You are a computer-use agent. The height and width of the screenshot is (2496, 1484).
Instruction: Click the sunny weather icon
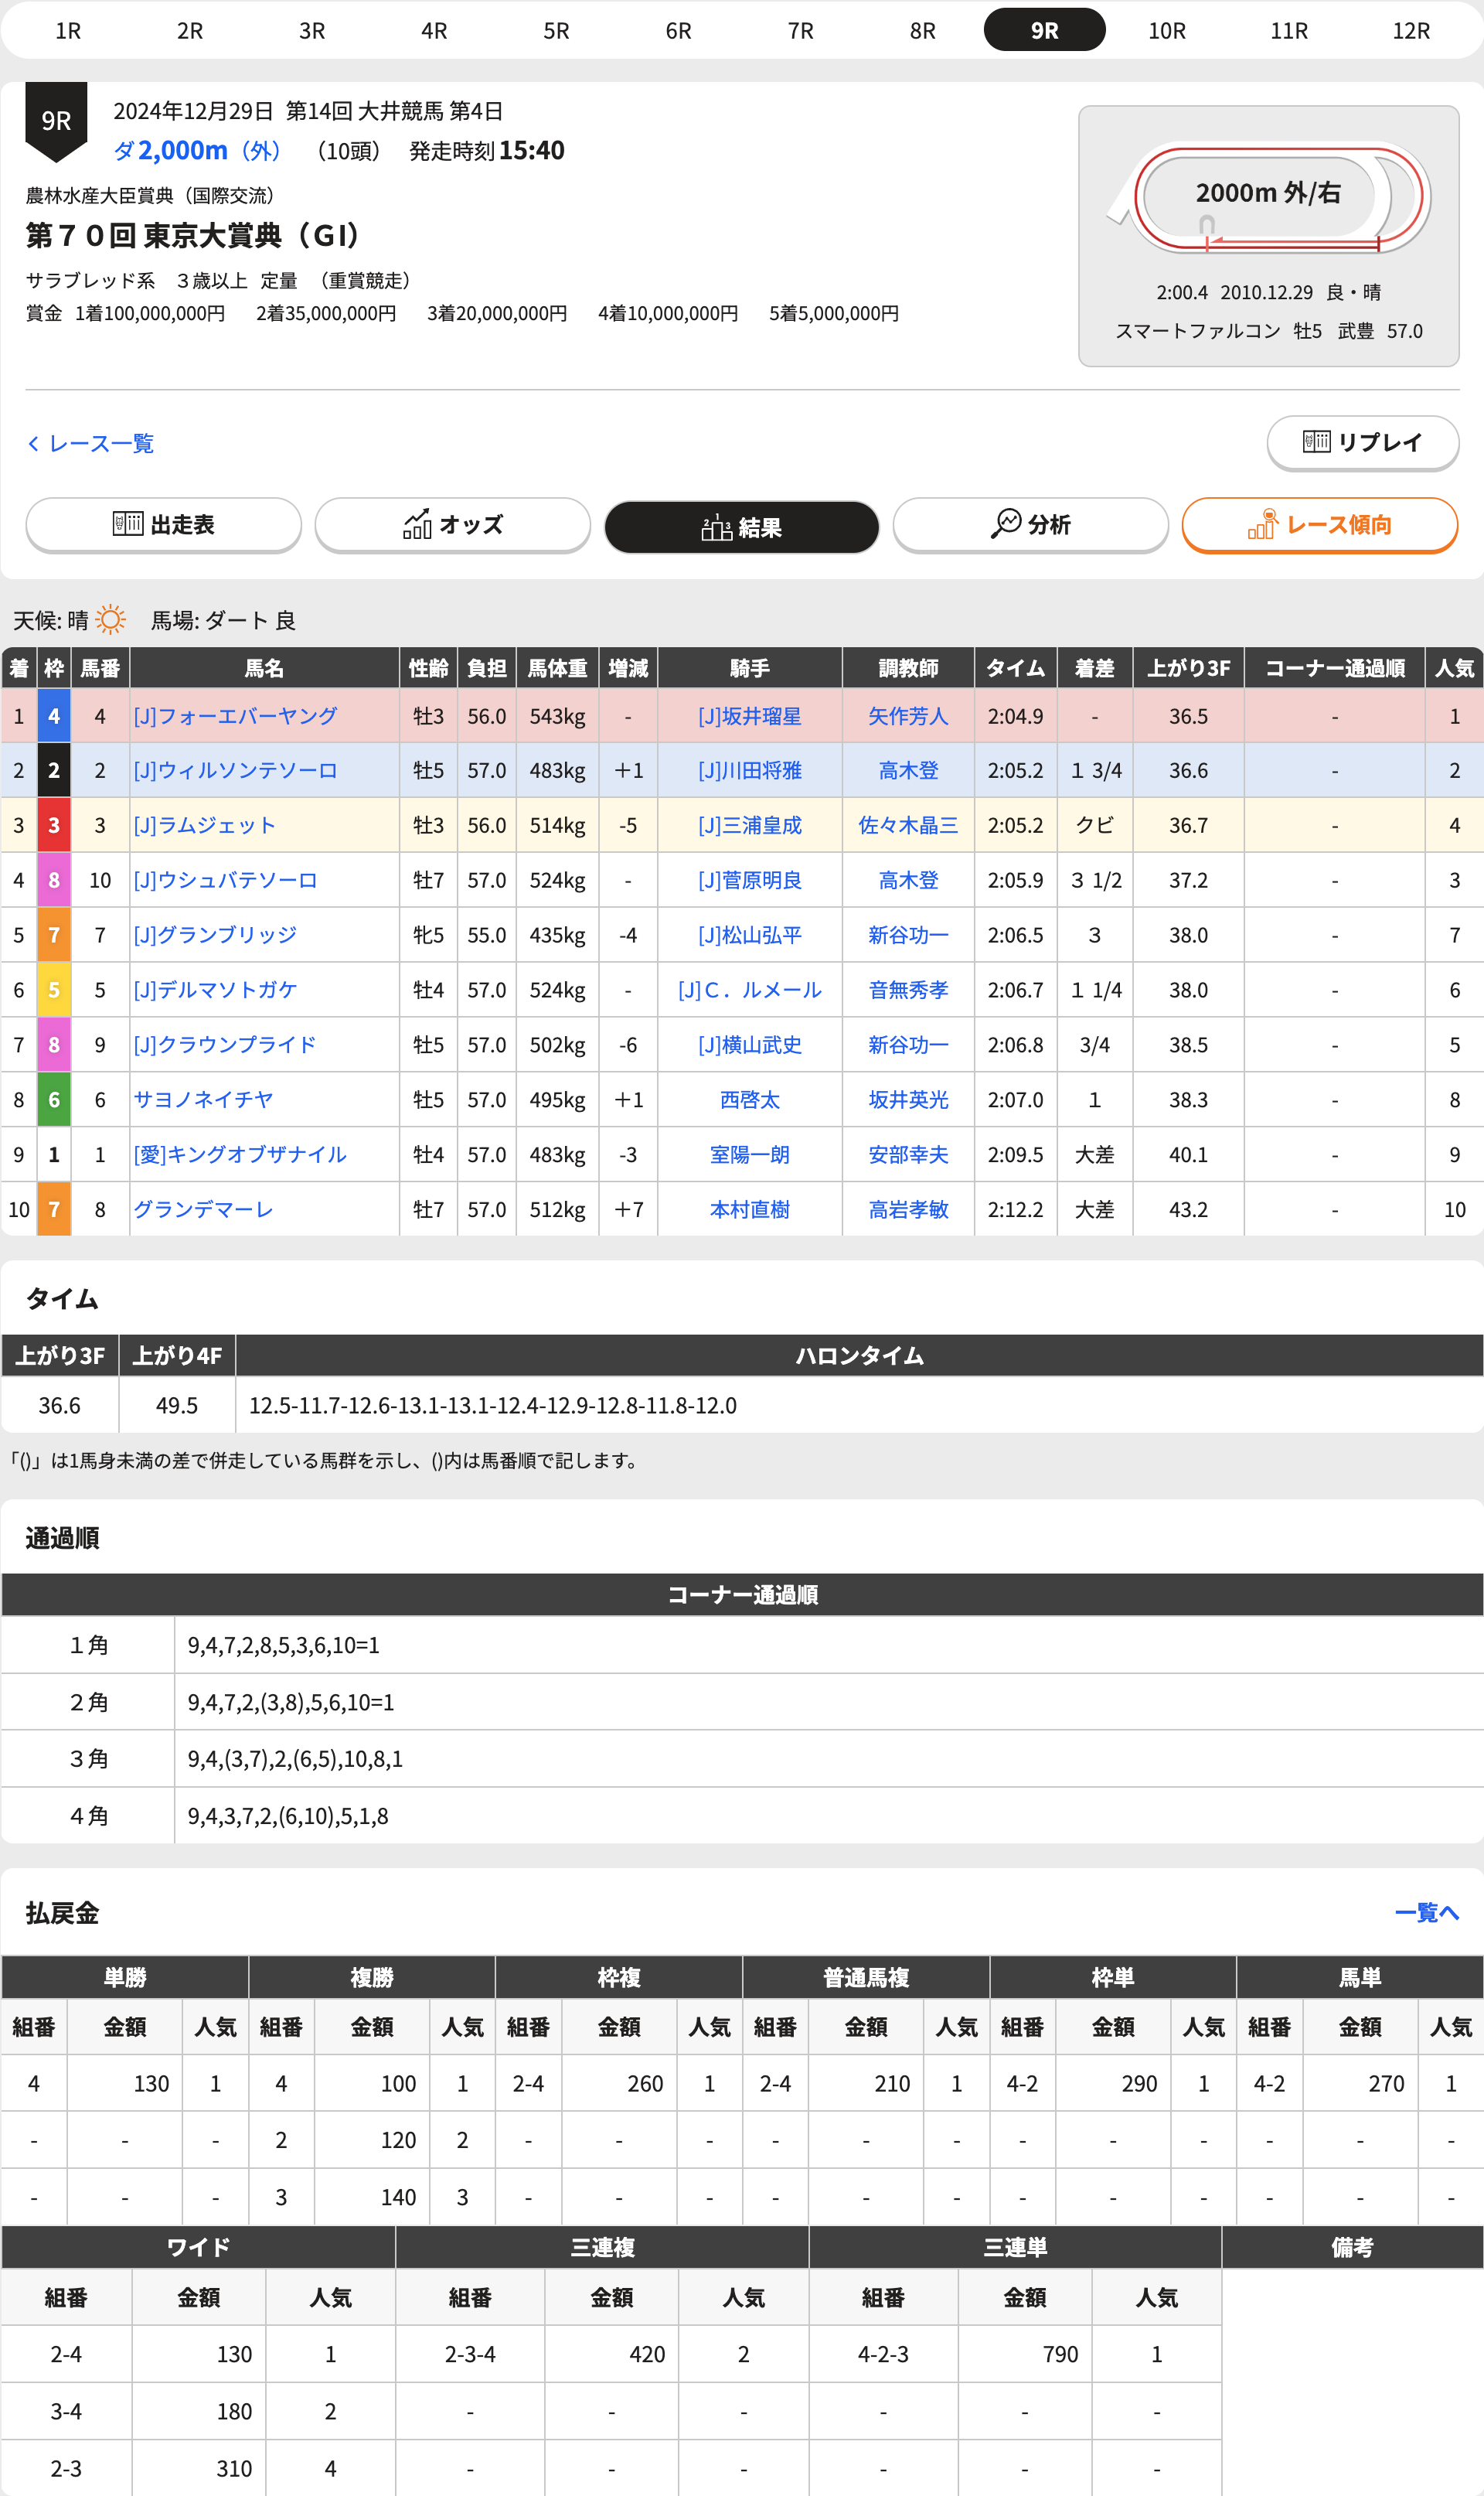tap(110, 619)
